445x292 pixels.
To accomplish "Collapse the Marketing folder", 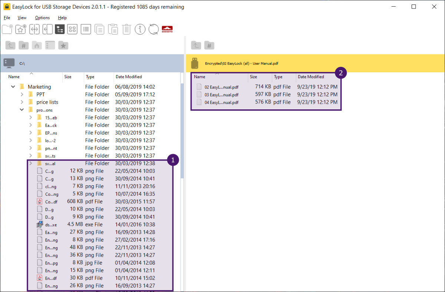I will tap(13, 87).
